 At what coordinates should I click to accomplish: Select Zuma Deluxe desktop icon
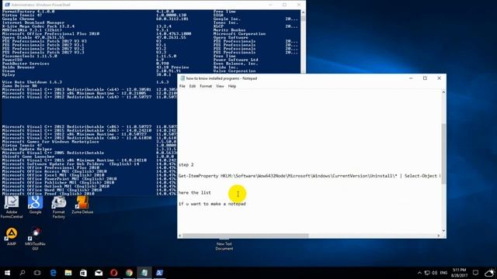[x=82, y=205]
